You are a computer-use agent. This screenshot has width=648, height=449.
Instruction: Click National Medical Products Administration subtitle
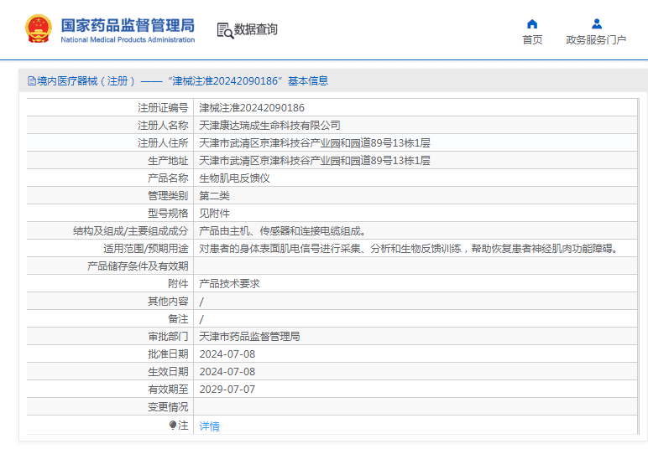[x=128, y=39]
